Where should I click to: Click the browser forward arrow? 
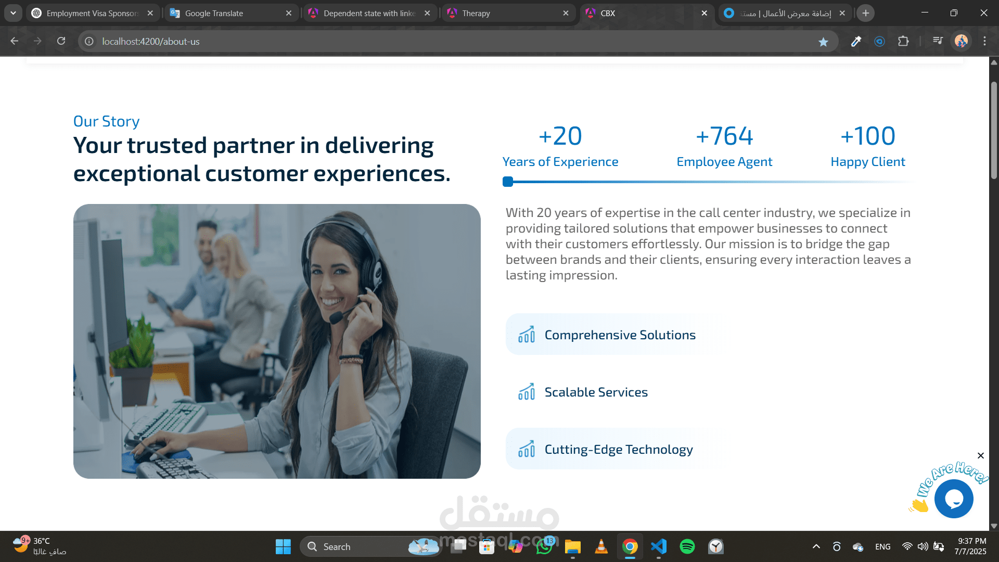(37, 41)
